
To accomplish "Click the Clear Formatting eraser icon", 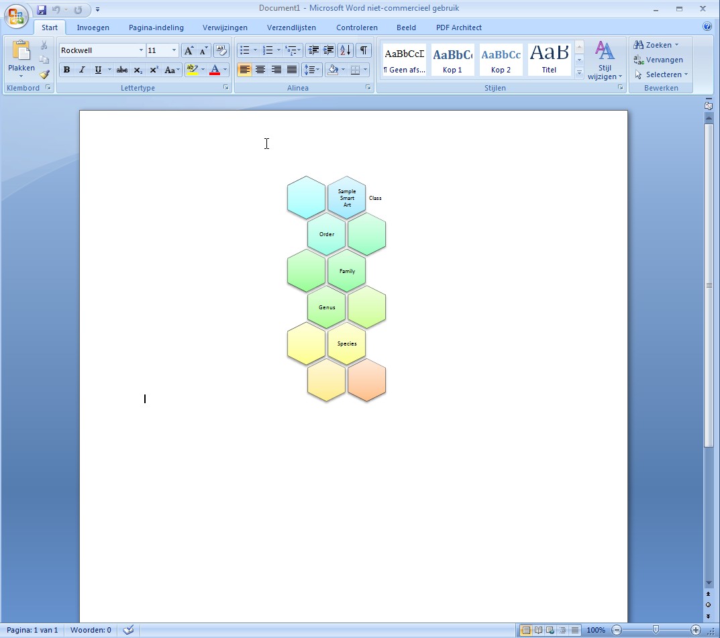I will click(x=221, y=50).
